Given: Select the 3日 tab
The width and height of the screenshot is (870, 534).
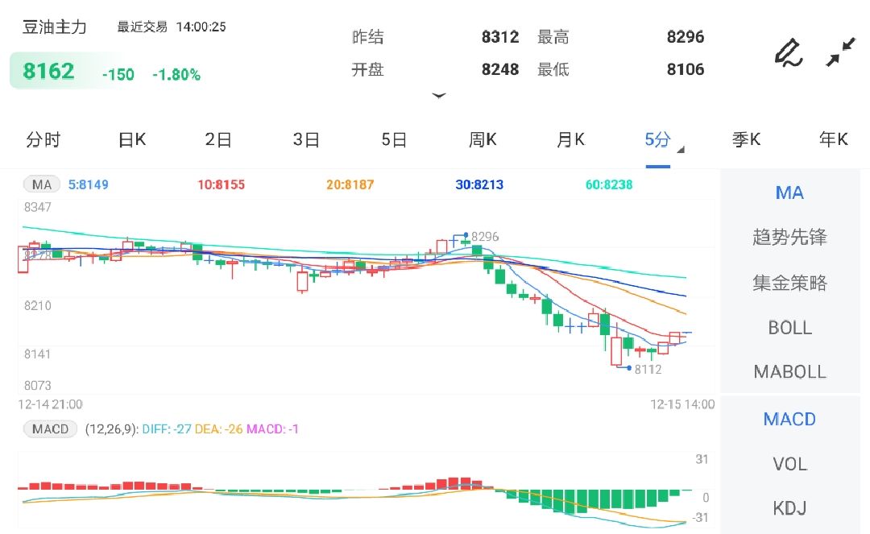Looking at the screenshot, I should [306, 139].
